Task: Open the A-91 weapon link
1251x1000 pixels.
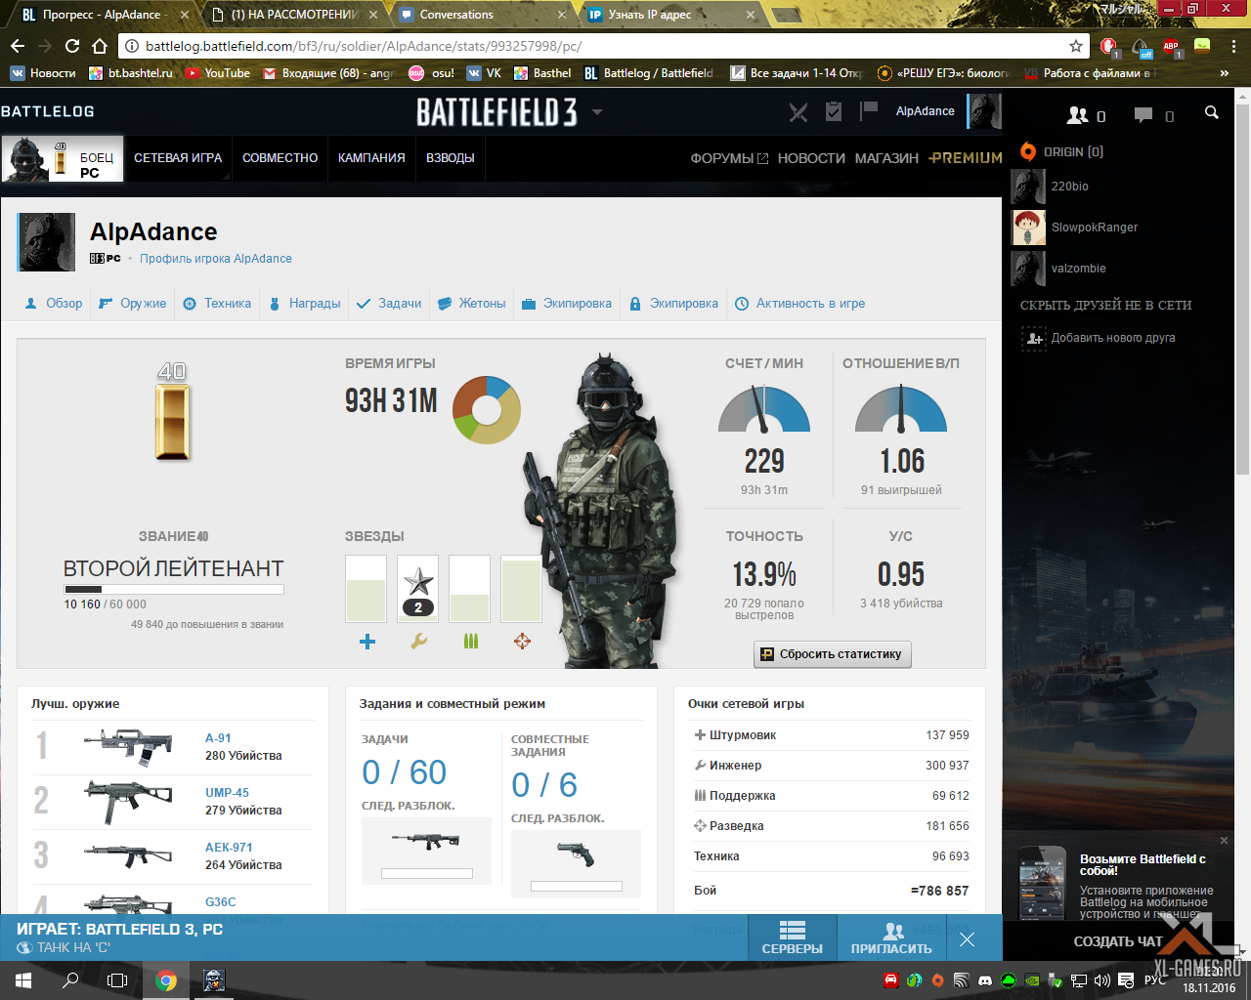Action: 218,738
